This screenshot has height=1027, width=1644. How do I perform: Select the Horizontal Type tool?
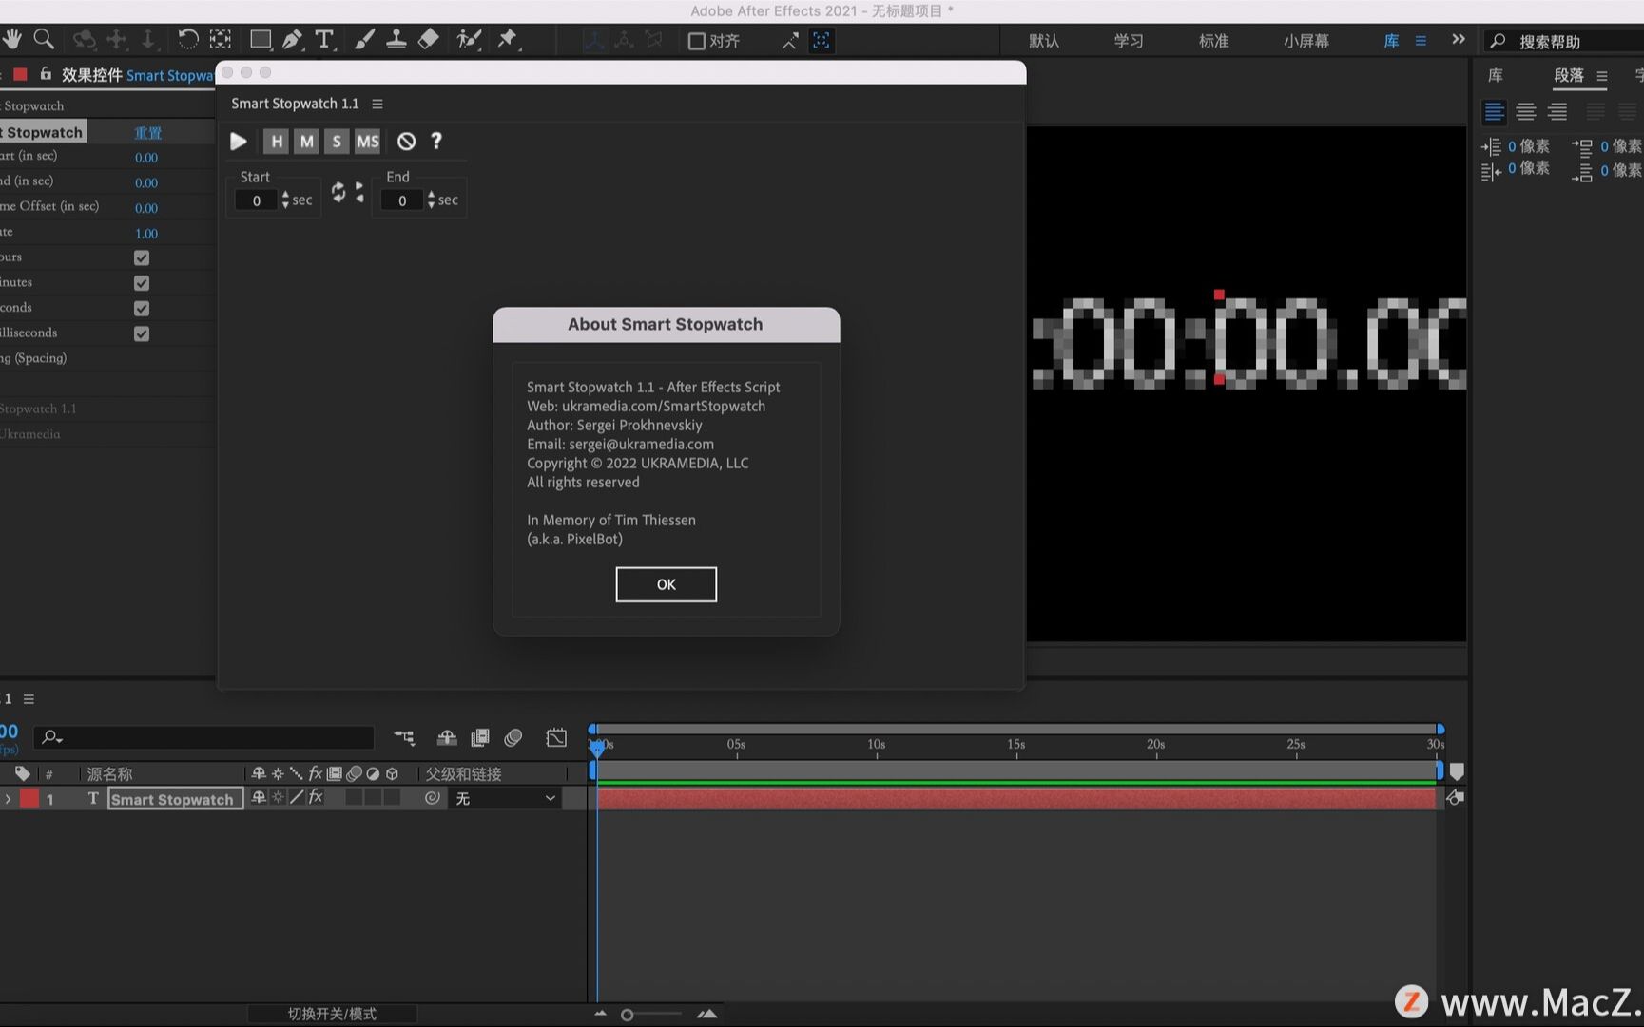(x=324, y=39)
